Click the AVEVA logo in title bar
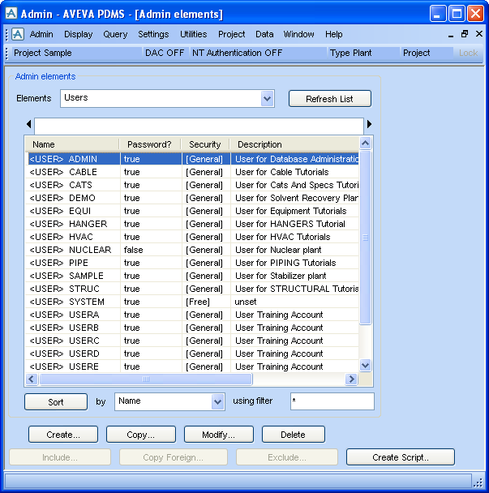This screenshot has height=493, width=489. point(11,14)
